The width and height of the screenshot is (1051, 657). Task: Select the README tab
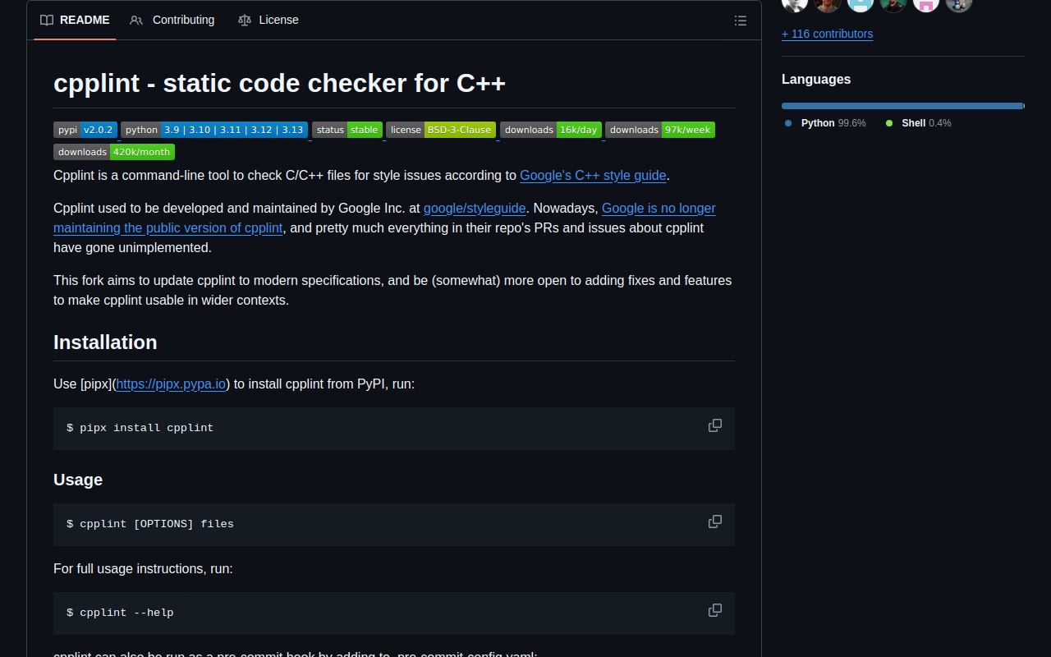click(x=75, y=20)
